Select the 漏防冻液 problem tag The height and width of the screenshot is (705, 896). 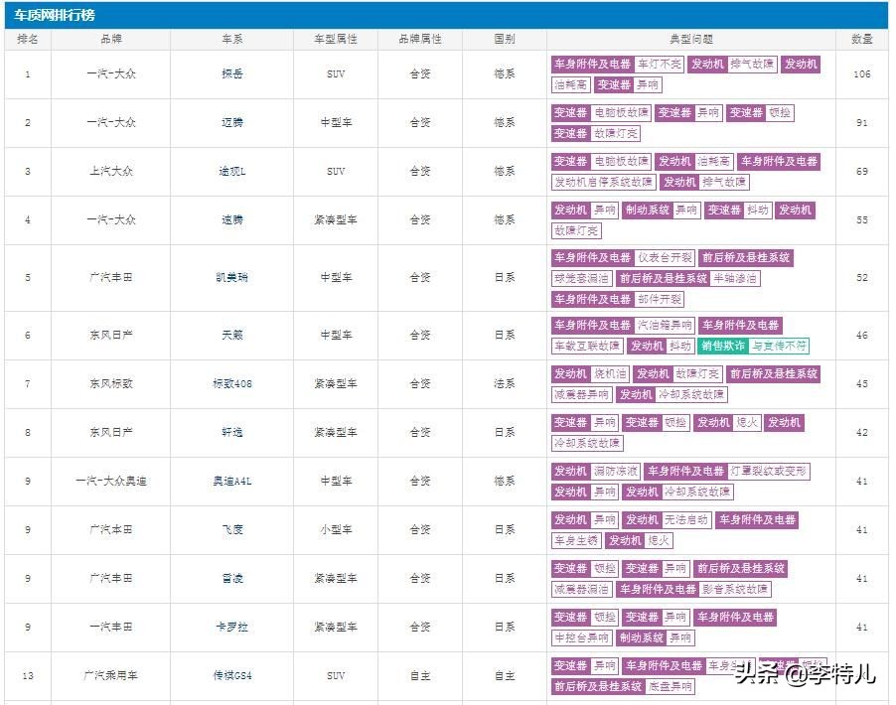pyautogui.click(x=616, y=472)
